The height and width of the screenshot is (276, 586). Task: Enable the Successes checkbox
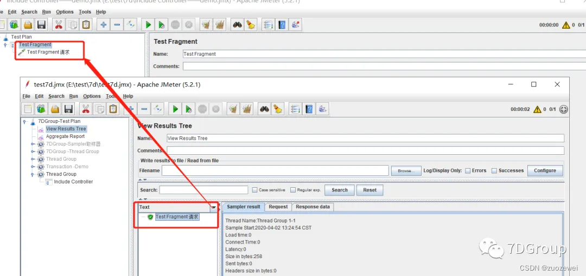click(494, 171)
